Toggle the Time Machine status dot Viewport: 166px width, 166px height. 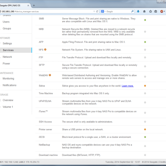click(x=145, y=93)
